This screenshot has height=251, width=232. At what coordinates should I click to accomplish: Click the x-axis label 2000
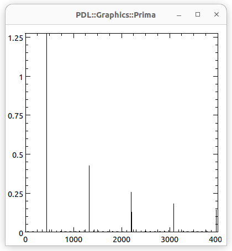[x=122, y=239]
